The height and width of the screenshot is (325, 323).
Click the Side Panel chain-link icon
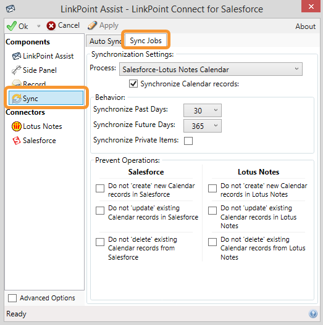[x=17, y=70]
